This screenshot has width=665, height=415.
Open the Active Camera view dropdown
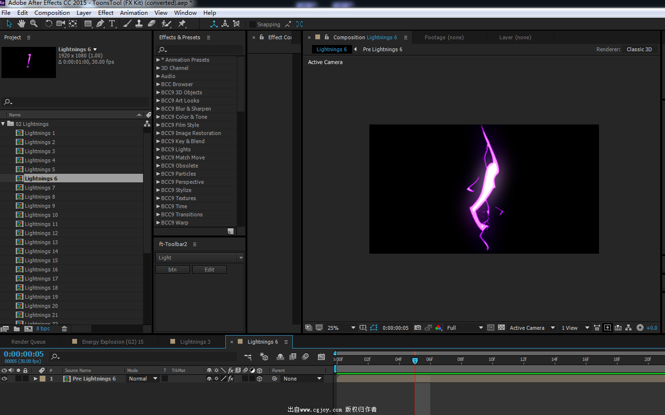532,328
